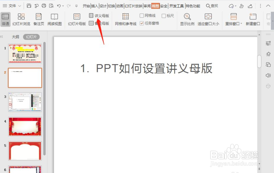274x173 pixels.
Task: Open the cloud sync icon
Action: [x=231, y=6]
